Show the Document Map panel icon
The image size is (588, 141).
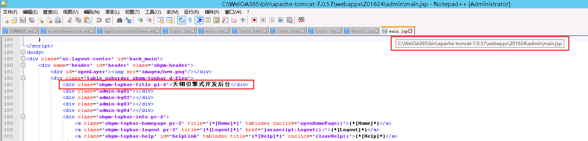click(x=216, y=20)
